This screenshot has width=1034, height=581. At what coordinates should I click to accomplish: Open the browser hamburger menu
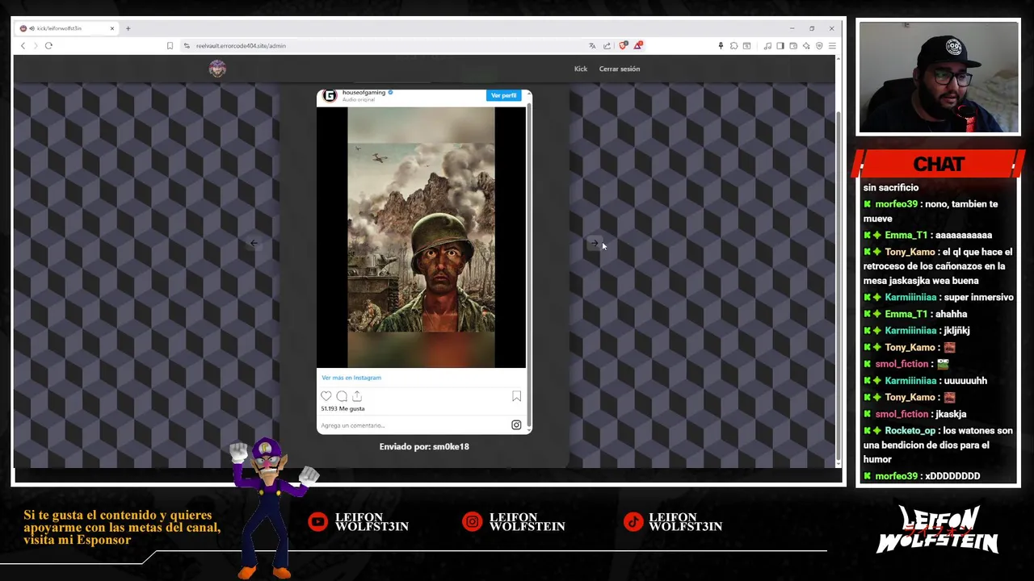(x=832, y=45)
